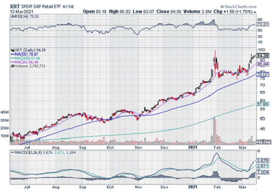Click the 45 level on the price axis
274x192 pixels.
pos(262,129)
